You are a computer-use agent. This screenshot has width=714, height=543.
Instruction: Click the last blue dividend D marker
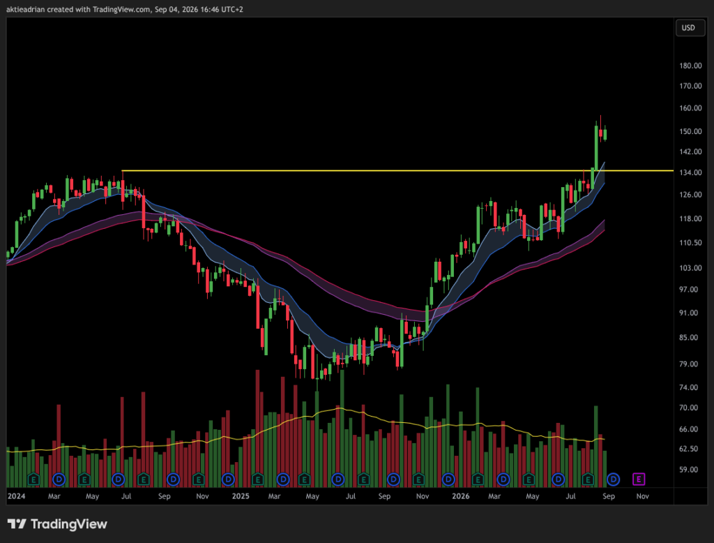click(614, 479)
